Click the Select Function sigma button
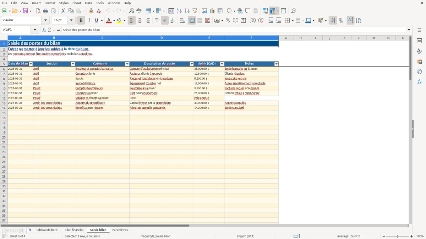426x239 pixels. click(49, 30)
